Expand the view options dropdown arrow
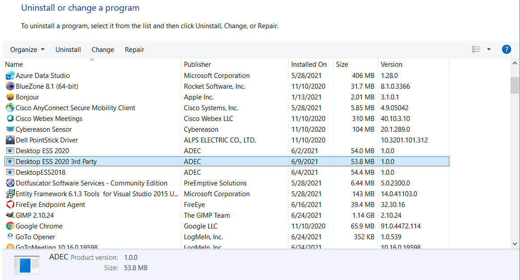The image size is (520, 280). tap(489, 50)
